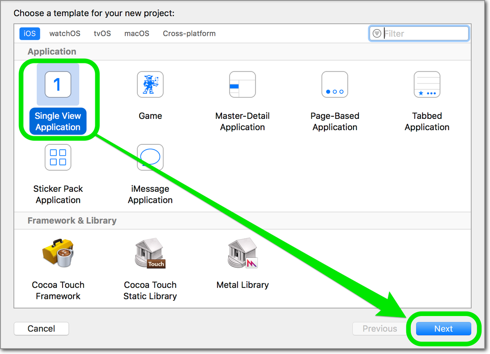This screenshot has width=490, height=354.
Task: Click the Previous button
Action: point(379,329)
